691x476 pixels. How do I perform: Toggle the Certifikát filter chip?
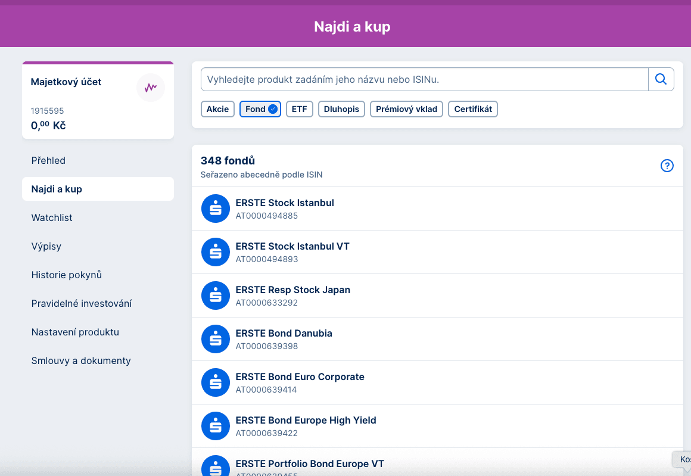(x=473, y=109)
